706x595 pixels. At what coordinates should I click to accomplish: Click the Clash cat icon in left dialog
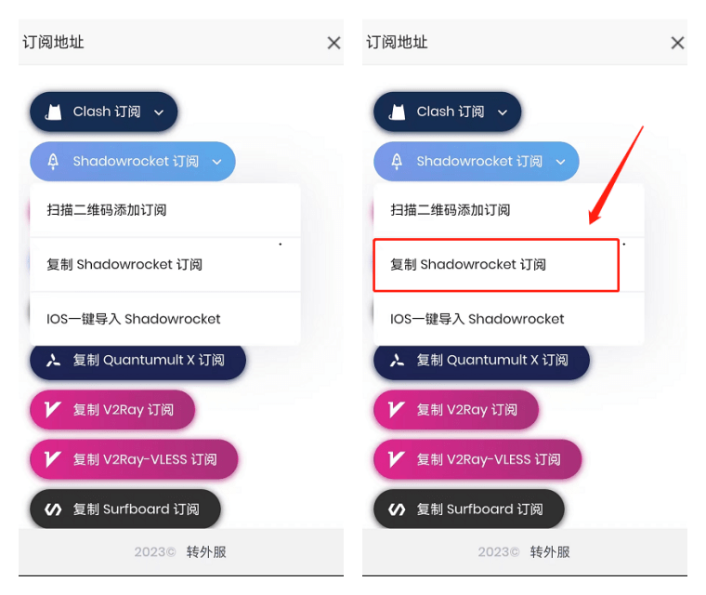pos(53,112)
